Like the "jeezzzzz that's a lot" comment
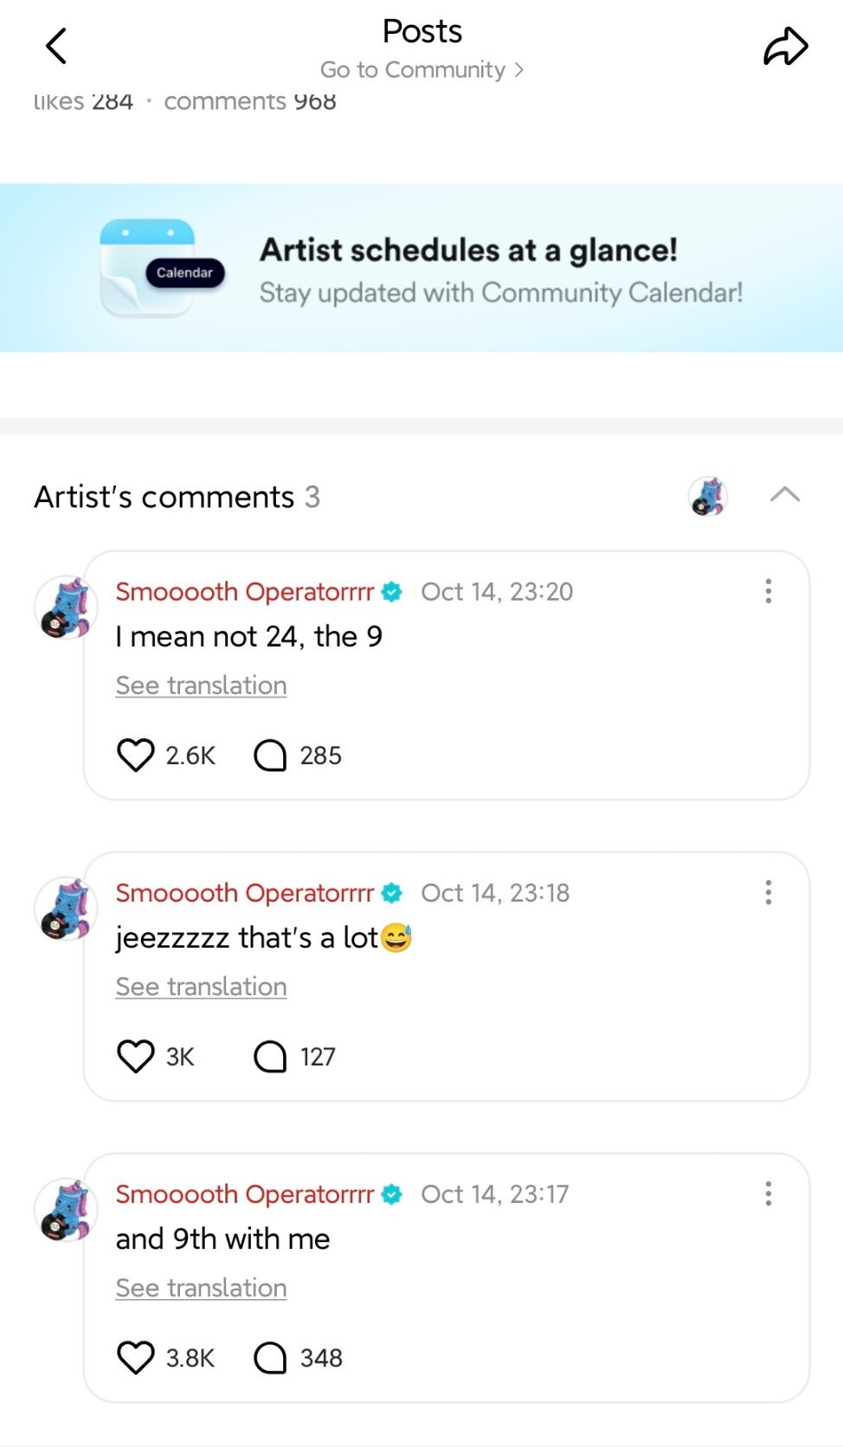 [136, 1056]
